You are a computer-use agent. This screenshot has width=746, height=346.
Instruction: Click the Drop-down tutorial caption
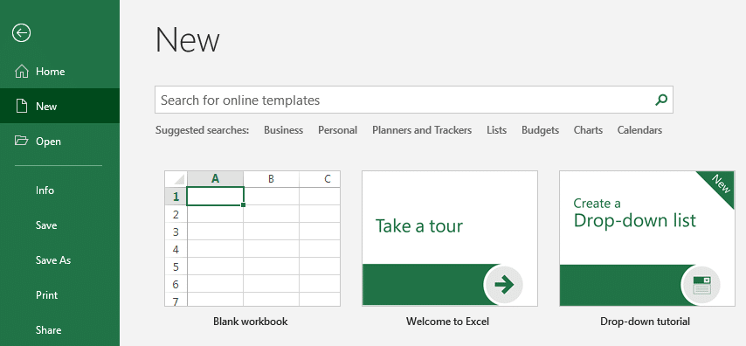(x=646, y=322)
